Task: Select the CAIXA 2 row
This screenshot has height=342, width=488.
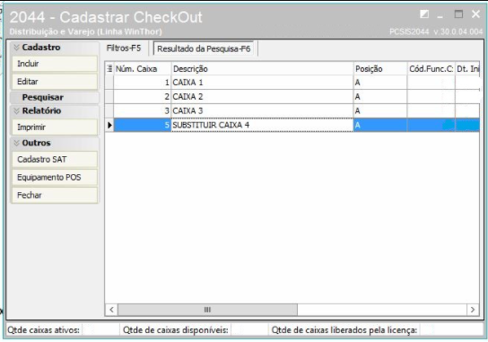Action: 292,97
